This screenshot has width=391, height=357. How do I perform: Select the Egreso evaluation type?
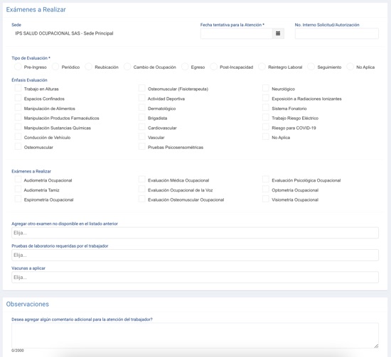coord(185,67)
